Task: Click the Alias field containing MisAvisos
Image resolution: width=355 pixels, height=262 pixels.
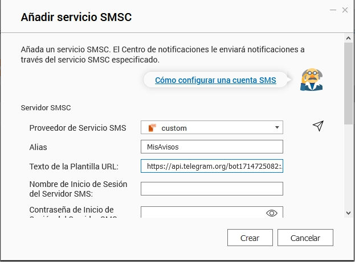Action: click(211, 147)
